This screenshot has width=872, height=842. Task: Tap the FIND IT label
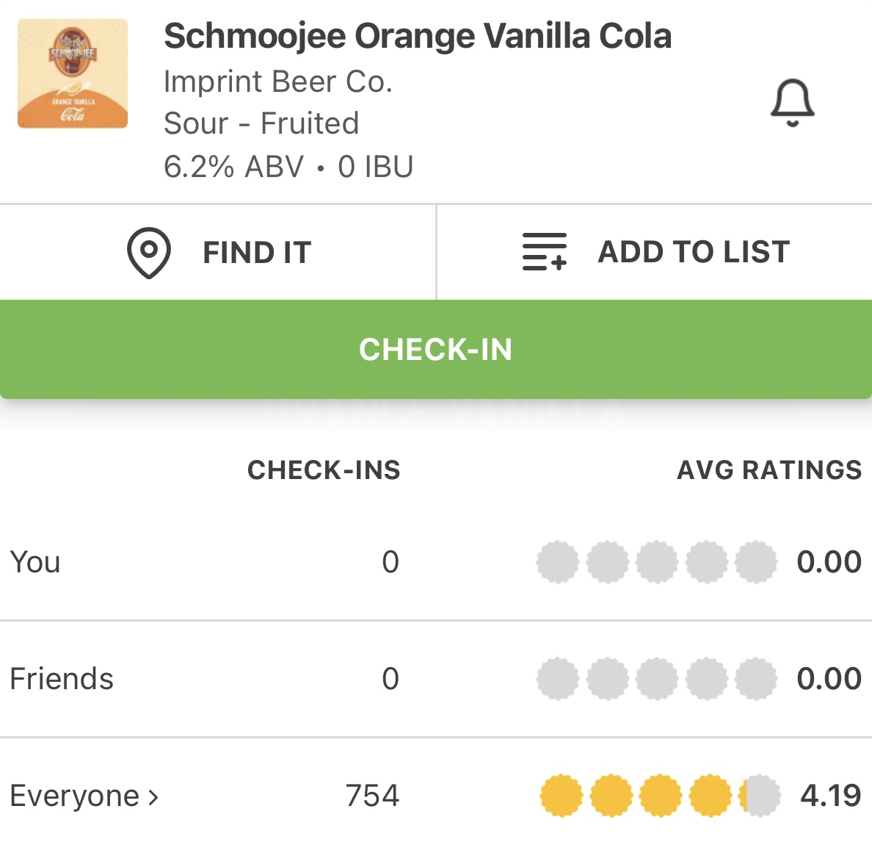click(257, 253)
